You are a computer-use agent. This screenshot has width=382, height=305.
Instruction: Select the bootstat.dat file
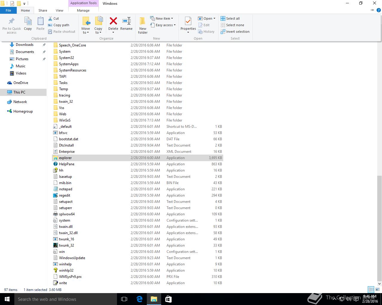coord(138,139)
